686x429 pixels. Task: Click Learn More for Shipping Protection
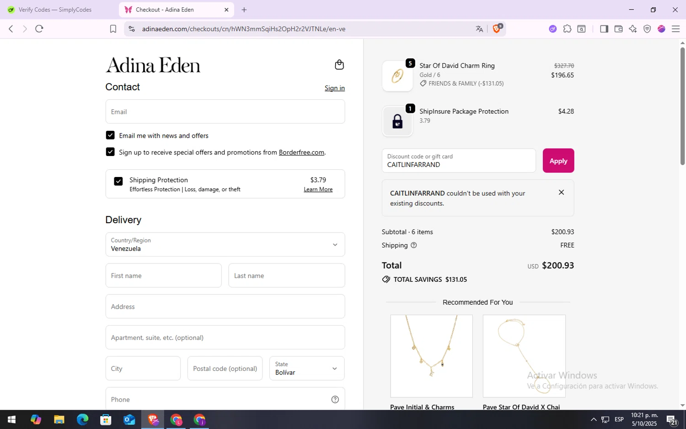[318, 189]
